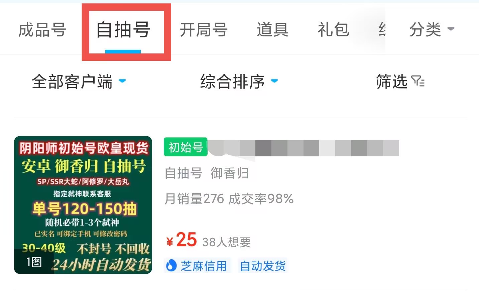Open the 全部客户端 client dropdown
479x291 pixels.
click(x=79, y=82)
